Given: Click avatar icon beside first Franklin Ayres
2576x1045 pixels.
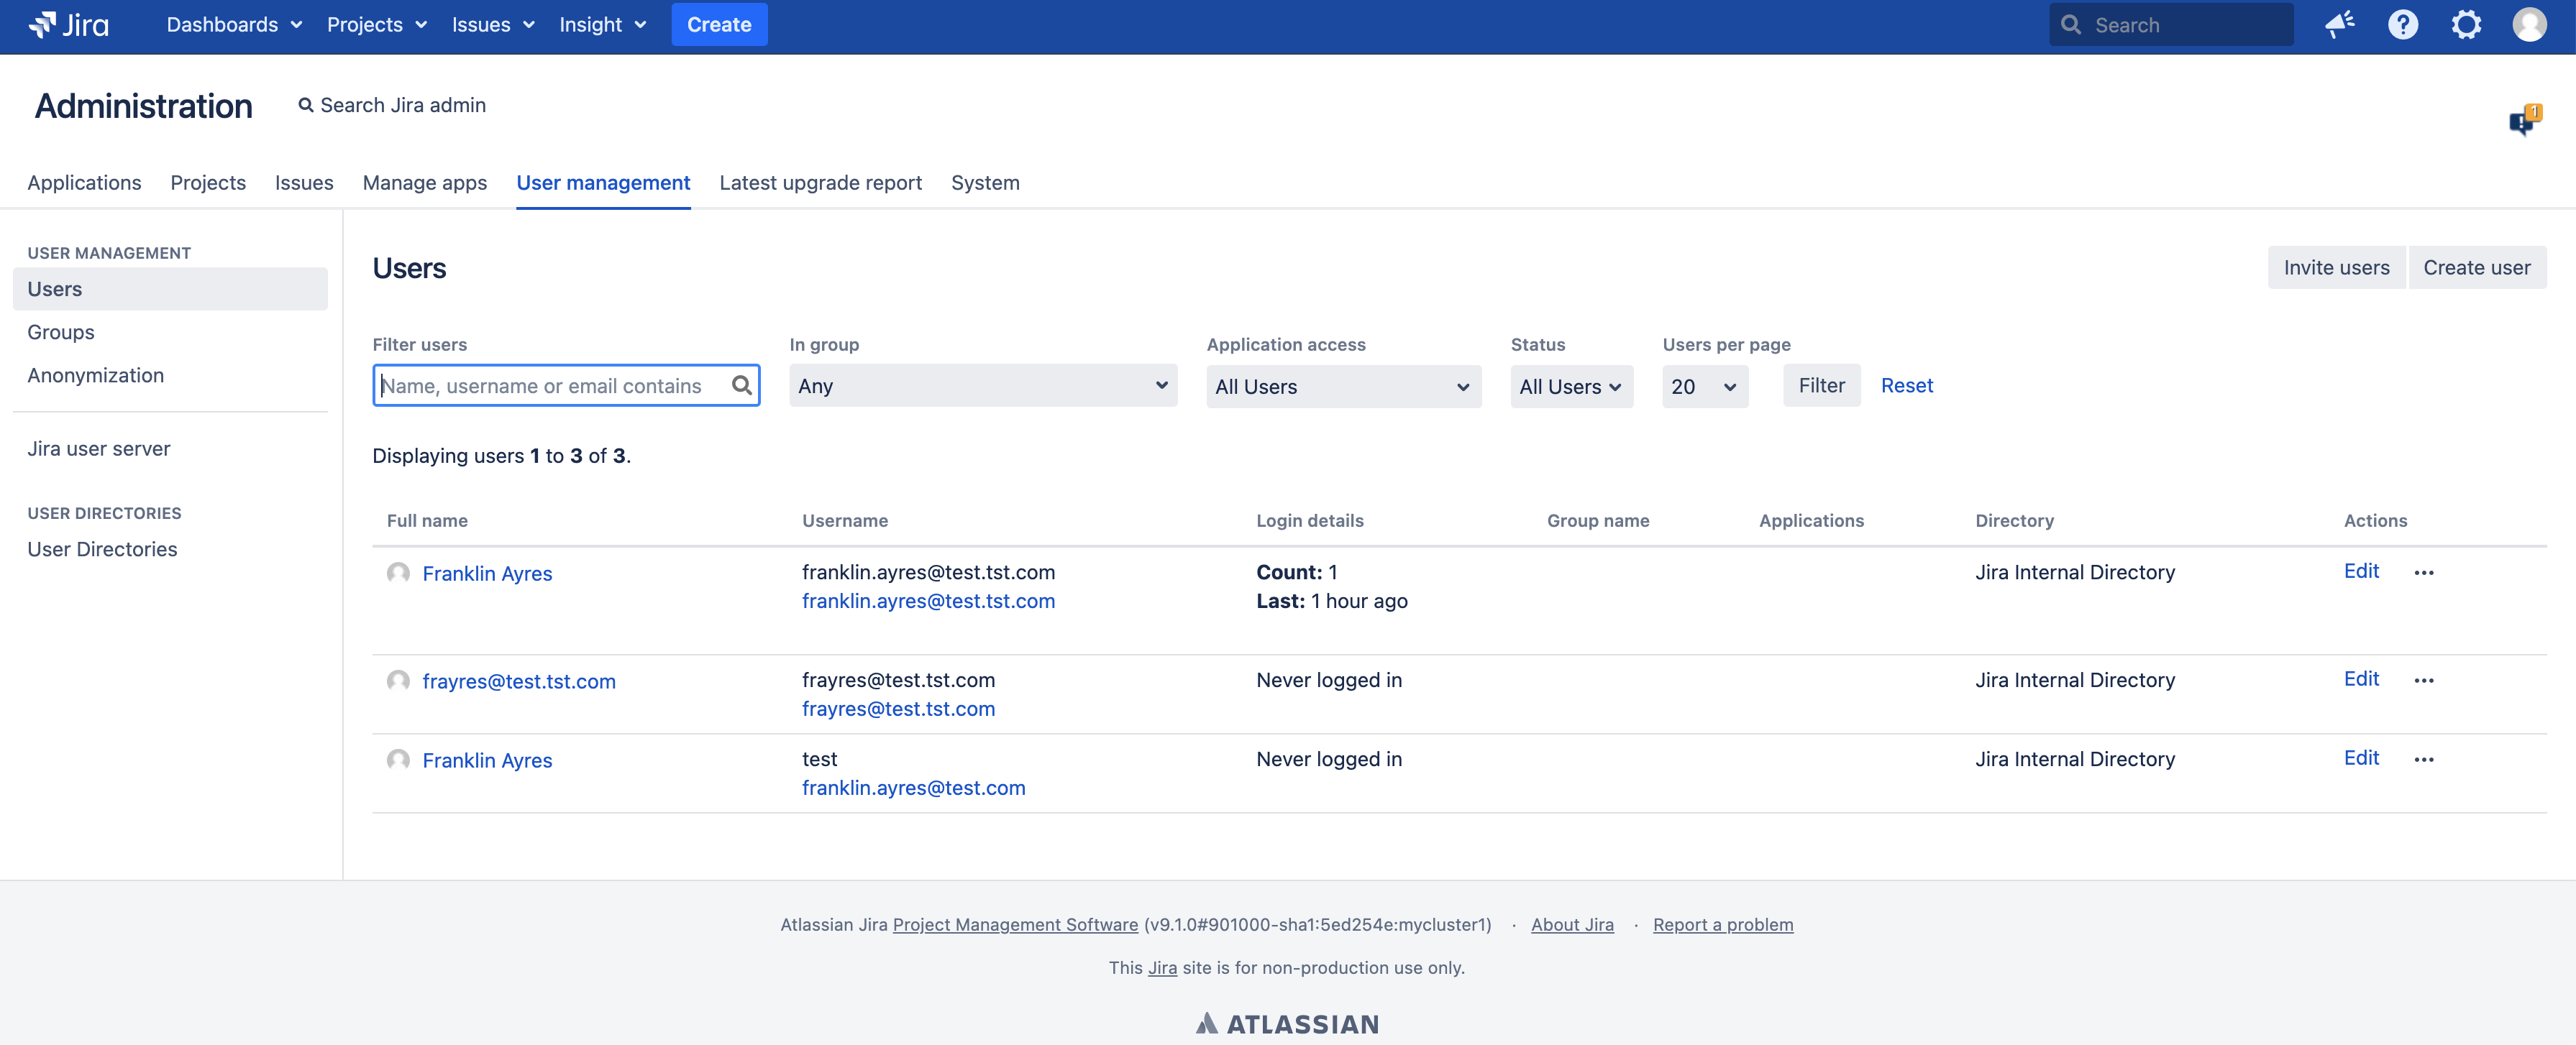Looking at the screenshot, I should 398,573.
